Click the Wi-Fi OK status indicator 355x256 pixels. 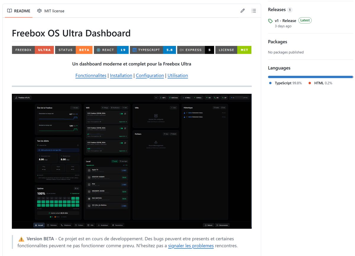click(209, 97)
